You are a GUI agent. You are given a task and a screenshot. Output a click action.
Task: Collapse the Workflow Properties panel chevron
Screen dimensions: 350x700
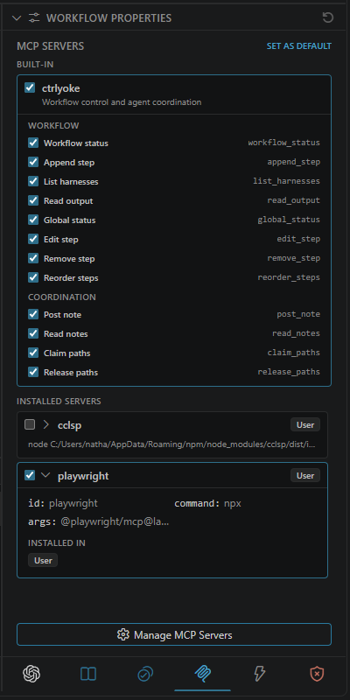pyautogui.click(x=17, y=17)
